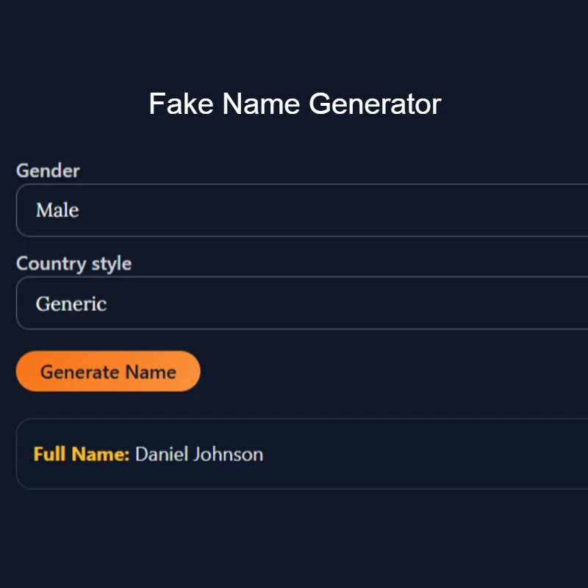Click the Country style selector showing Generic
The width and height of the screenshot is (588, 588).
294,303
